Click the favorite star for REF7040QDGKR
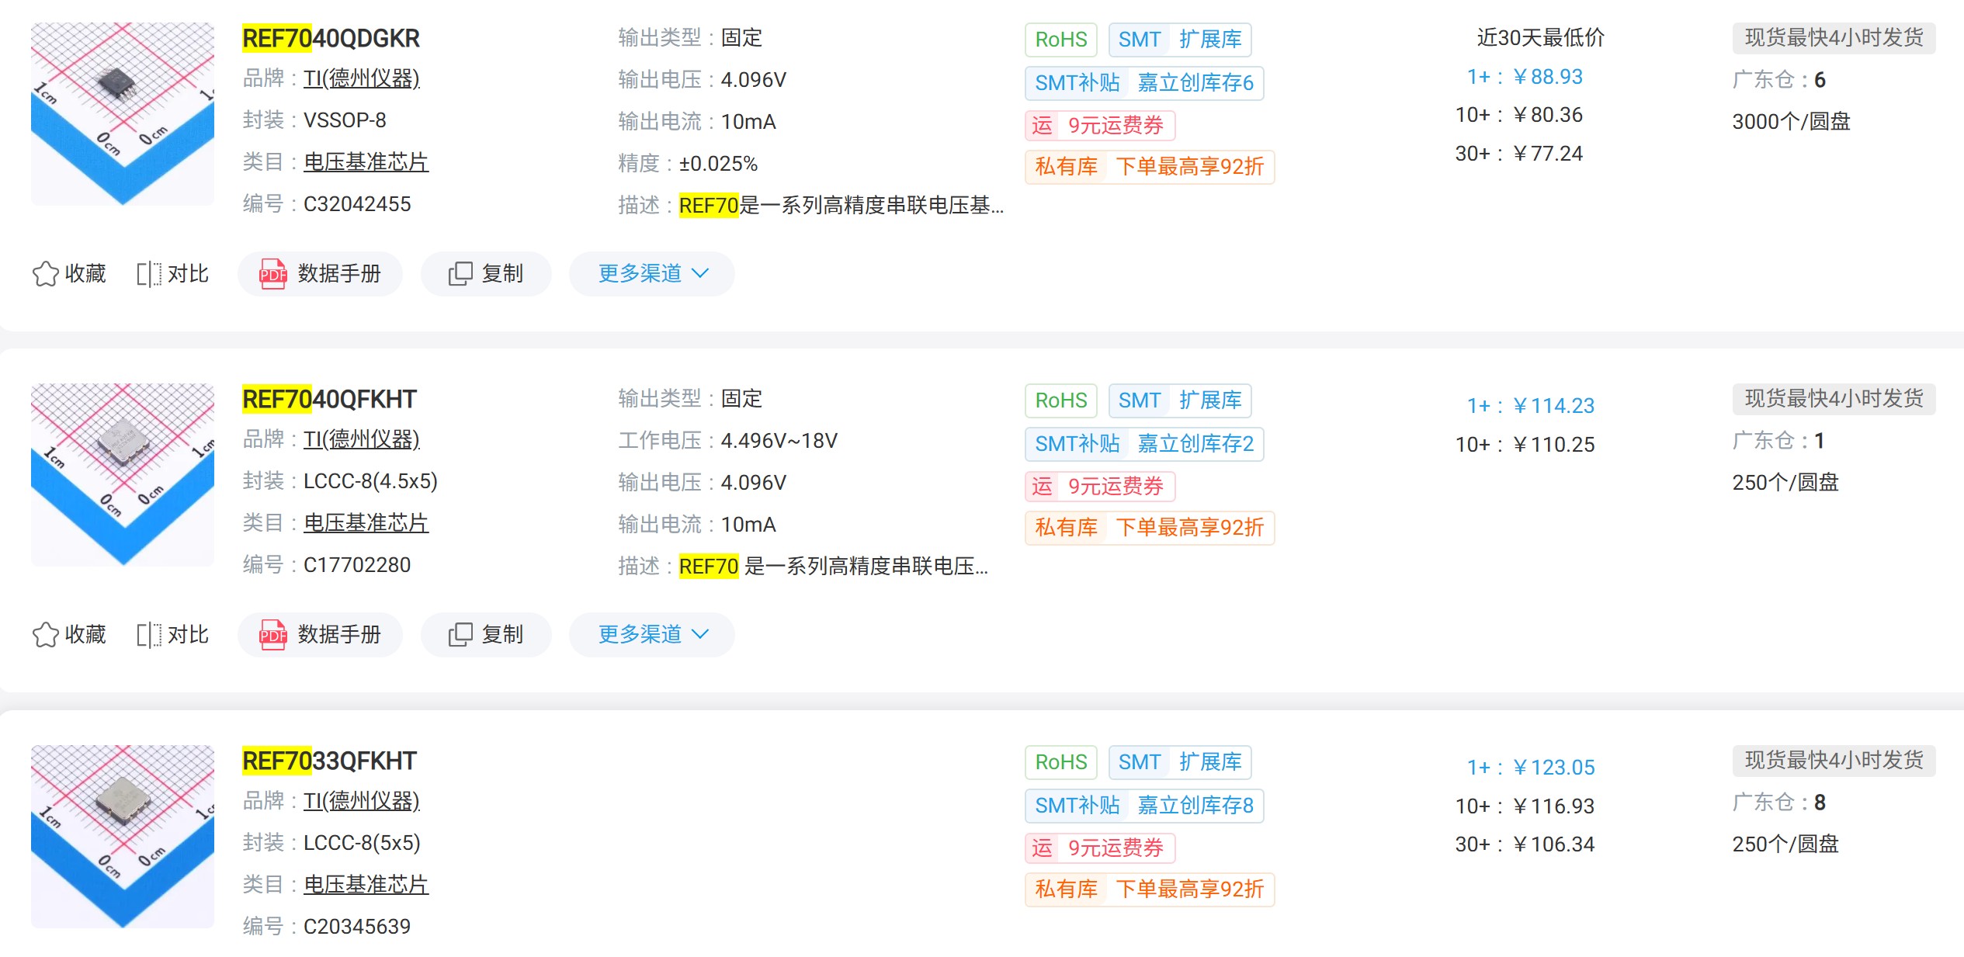The width and height of the screenshot is (1964, 957). pyautogui.click(x=48, y=273)
